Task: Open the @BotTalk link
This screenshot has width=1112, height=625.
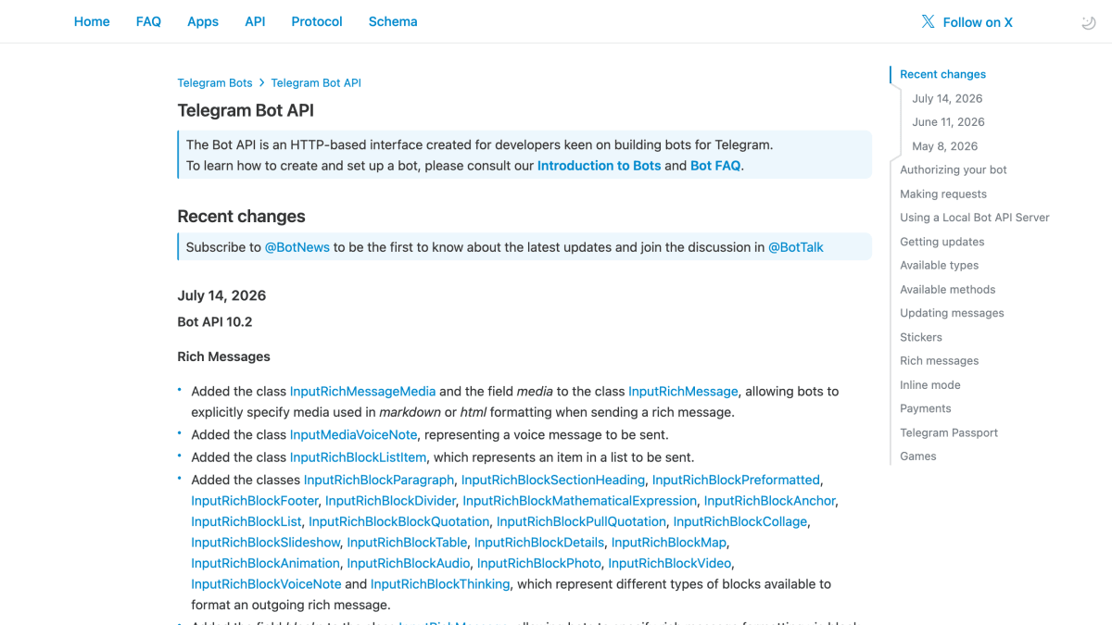Action: (x=796, y=247)
